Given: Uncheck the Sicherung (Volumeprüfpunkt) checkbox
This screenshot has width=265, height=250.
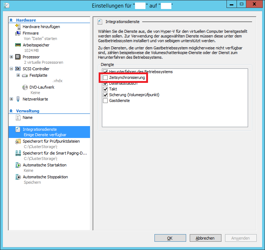Looking at the screenshot, I should (105, 95).
